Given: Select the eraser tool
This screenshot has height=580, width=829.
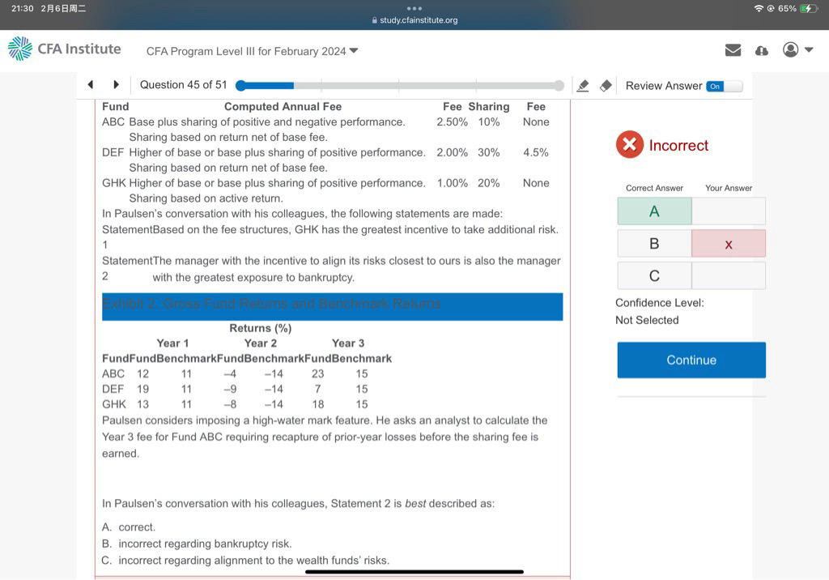Looking at the screenshot, I should pyautogui.click(x=605, y=86).
